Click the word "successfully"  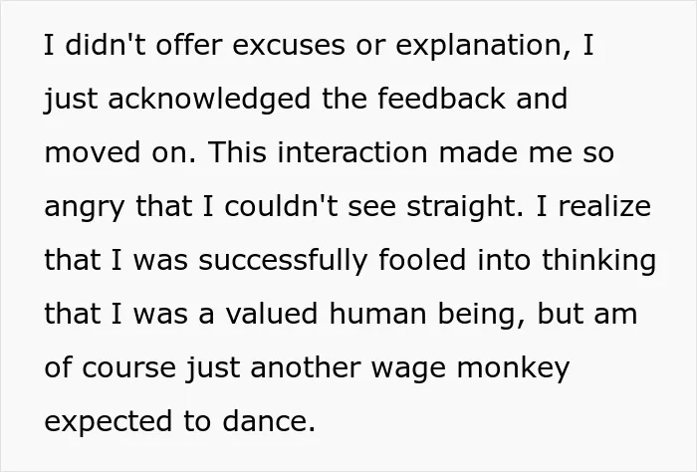pos(283,262)
